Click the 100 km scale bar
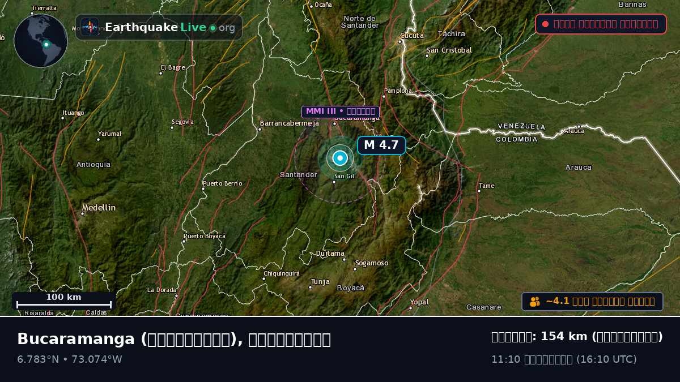 [x=63, y=301]
